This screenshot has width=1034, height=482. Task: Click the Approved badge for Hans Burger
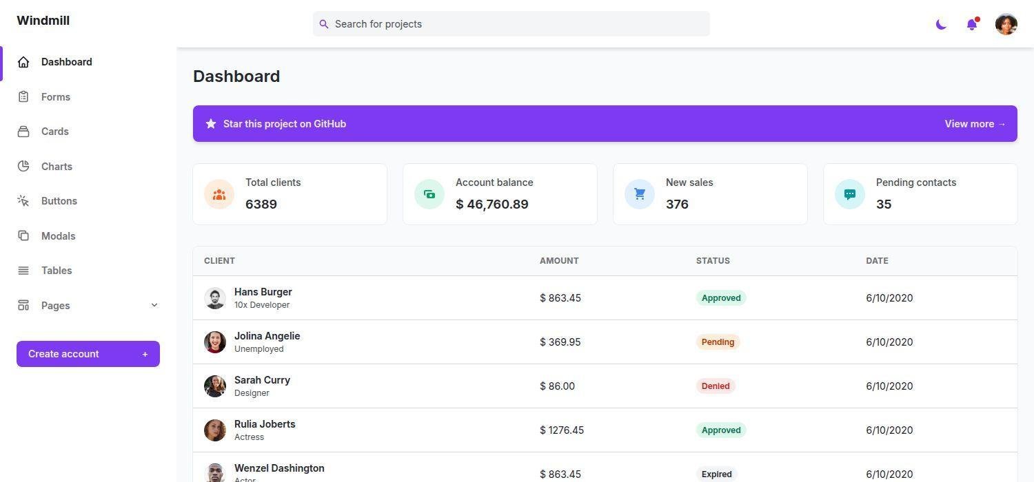click(721, 298)
